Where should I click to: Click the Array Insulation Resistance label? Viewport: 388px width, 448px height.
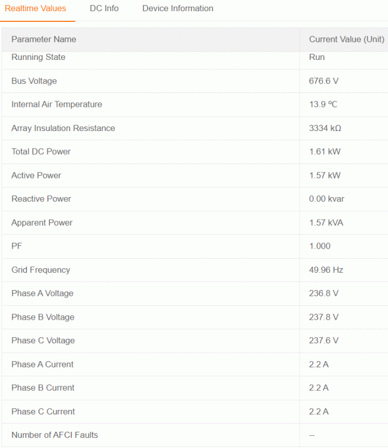click(x=63, y=128)
